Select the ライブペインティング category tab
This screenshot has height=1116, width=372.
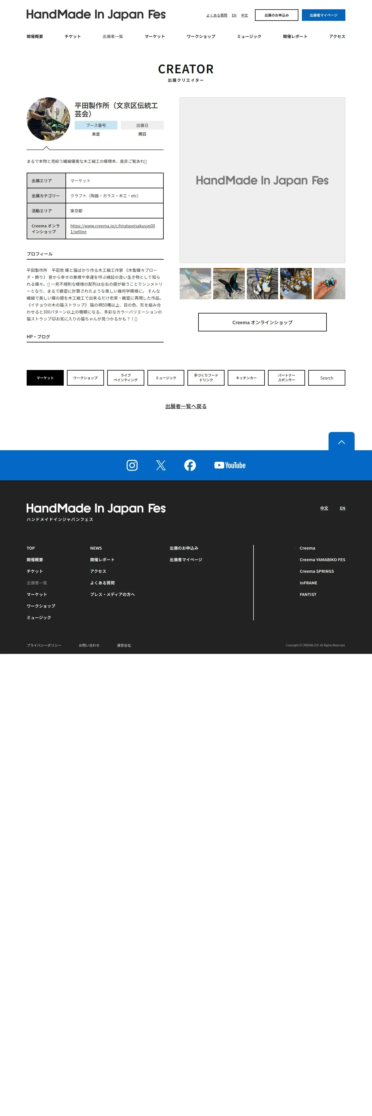point(125,378)
